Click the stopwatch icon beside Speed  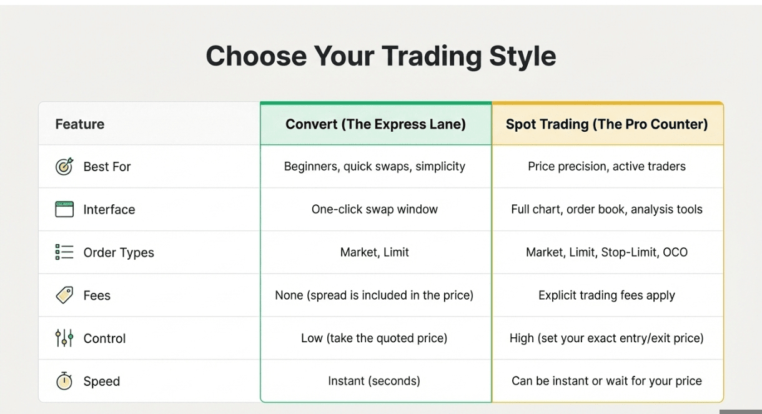64,381
